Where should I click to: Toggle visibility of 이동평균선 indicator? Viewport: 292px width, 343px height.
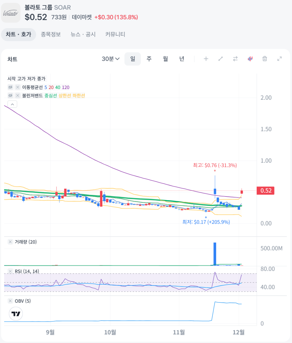tap(10, 87)
